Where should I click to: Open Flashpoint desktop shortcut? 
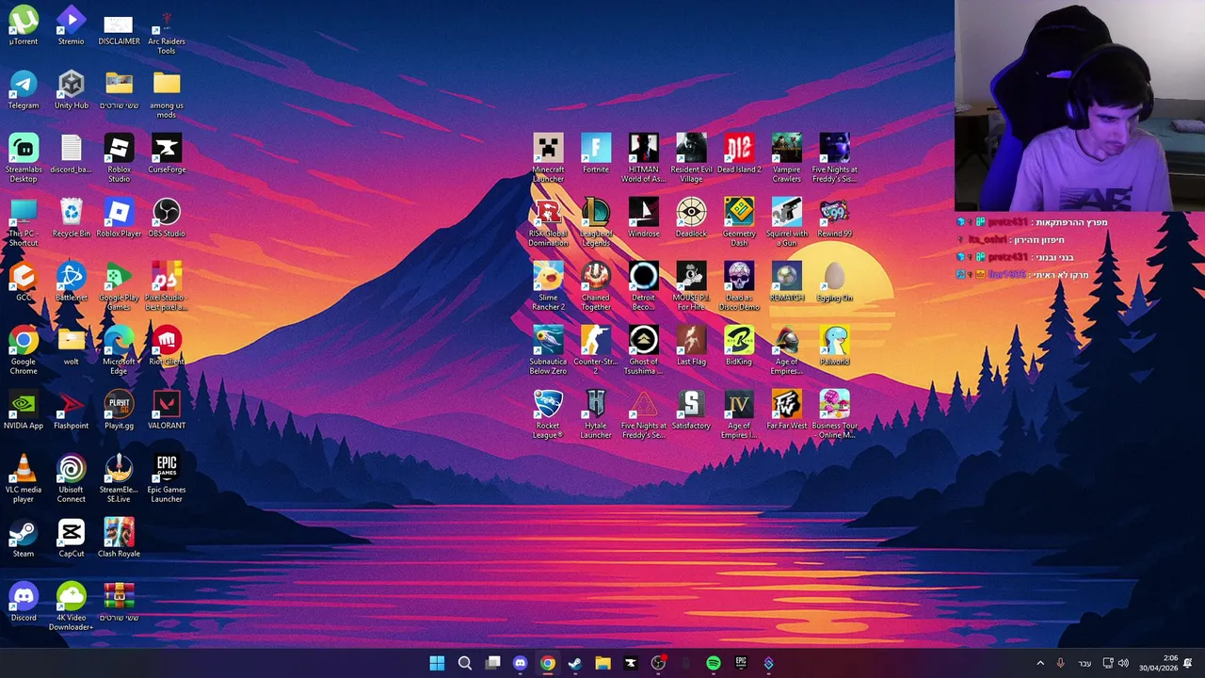click(x=71, y=410)
